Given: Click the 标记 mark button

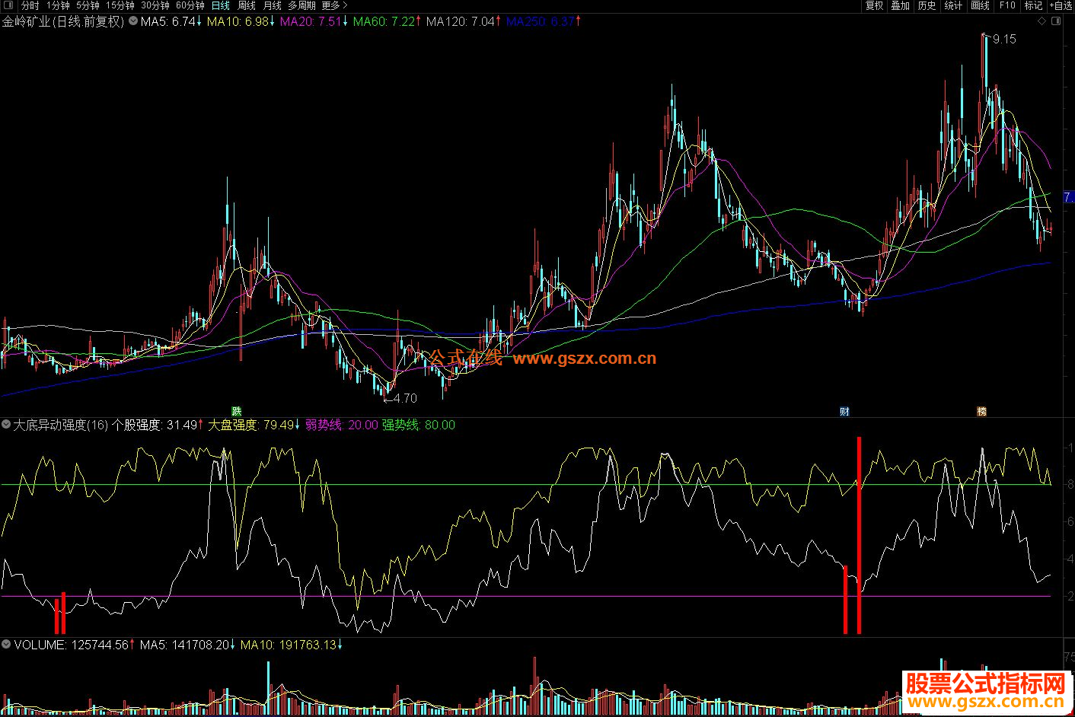Looking at the screenshot, I should pos(1033,5).
